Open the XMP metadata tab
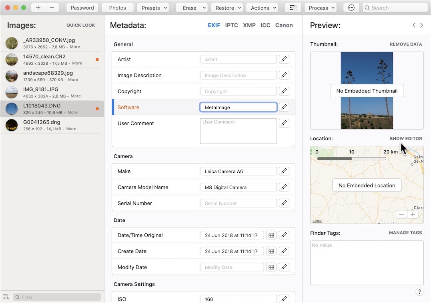Screen dimensions: 431x303 [x=249, y=25]
